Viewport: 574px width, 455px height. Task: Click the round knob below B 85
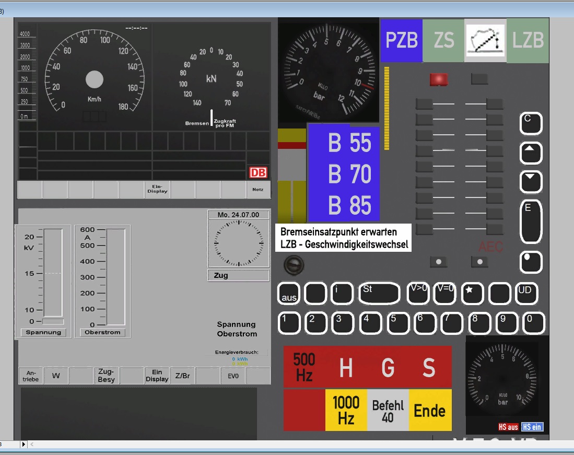click(x=293, y=265)
